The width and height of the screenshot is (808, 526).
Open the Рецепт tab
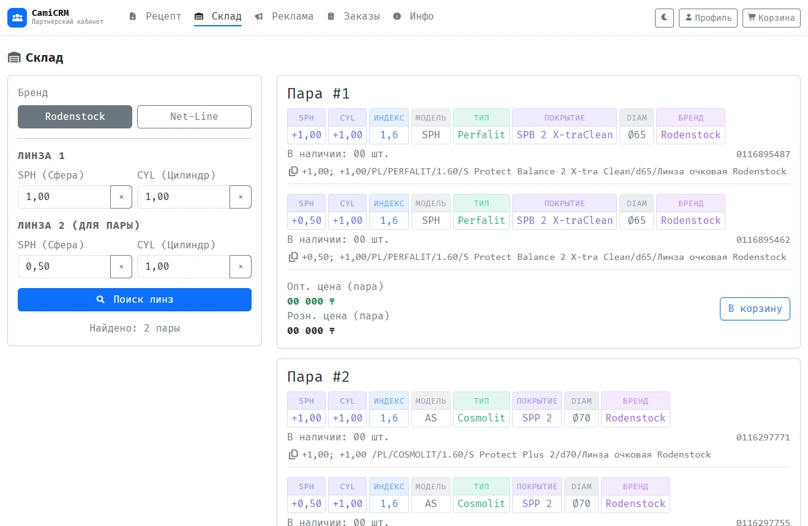155,17
